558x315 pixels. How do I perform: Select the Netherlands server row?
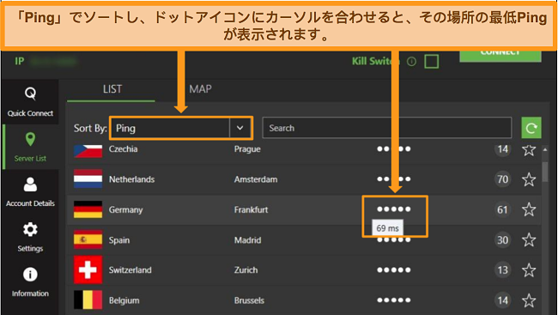click(304, 179)
